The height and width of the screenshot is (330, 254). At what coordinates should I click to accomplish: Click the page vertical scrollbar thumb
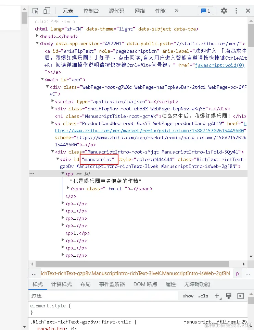tap(25, 18)
